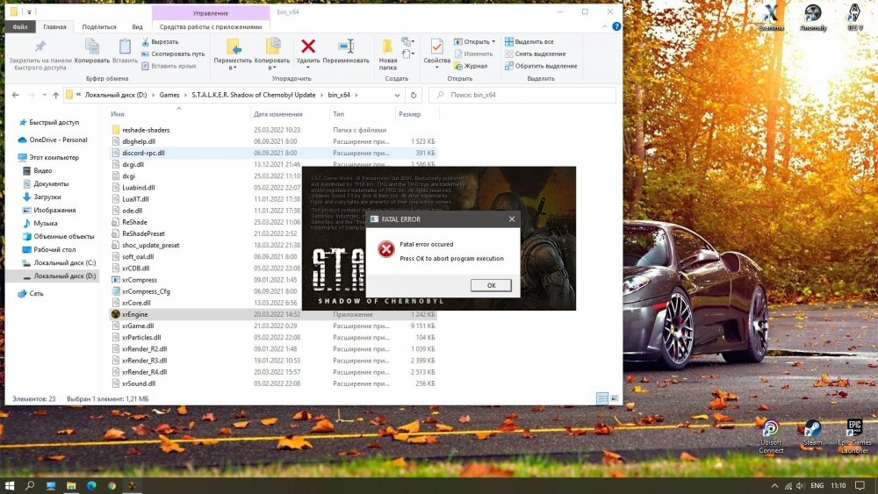Viewport: 878px width, 494px height.
Task: Select the Epic Games Launcher desktop icon
Action: tap(854, 429)
